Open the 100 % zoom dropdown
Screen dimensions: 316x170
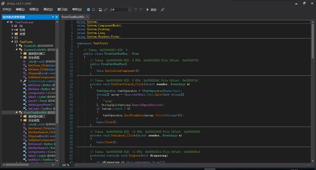point(68,165)
